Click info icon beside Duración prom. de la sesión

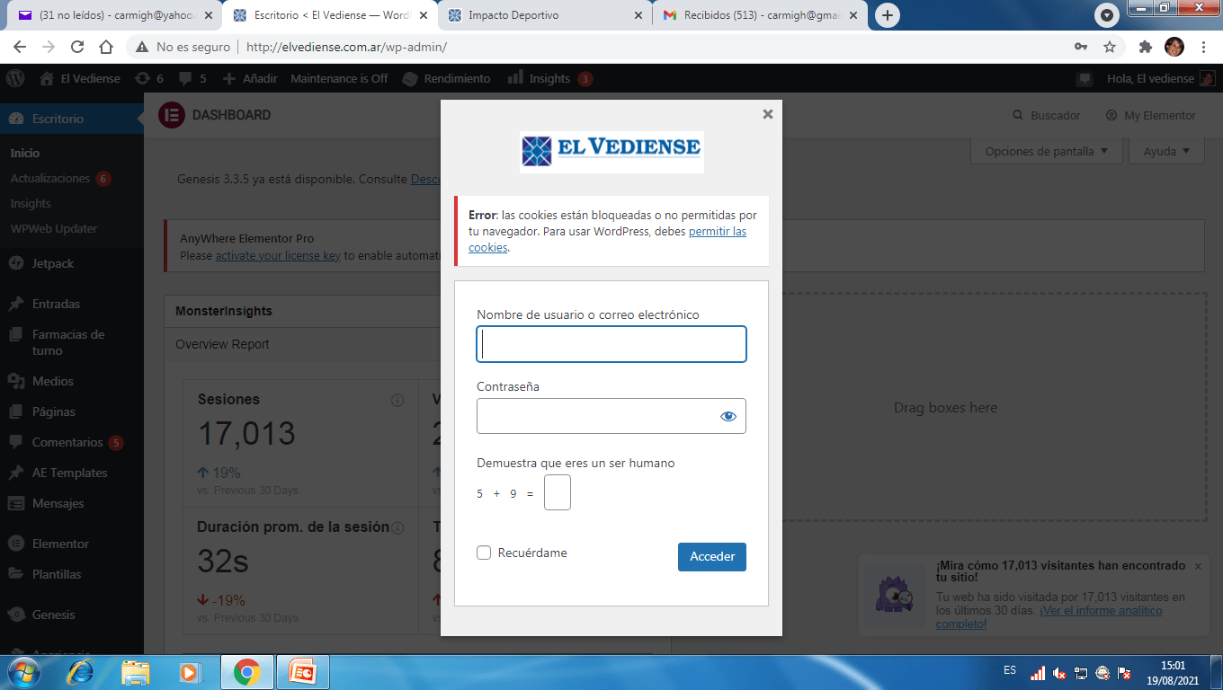397,527
